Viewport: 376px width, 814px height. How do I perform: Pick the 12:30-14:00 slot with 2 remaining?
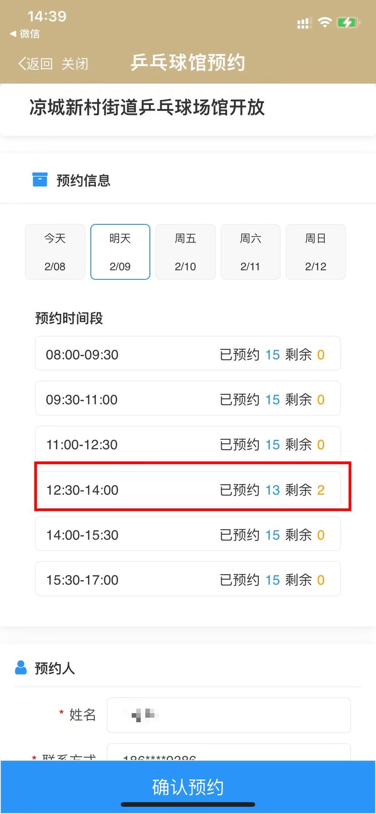point(188,489)
